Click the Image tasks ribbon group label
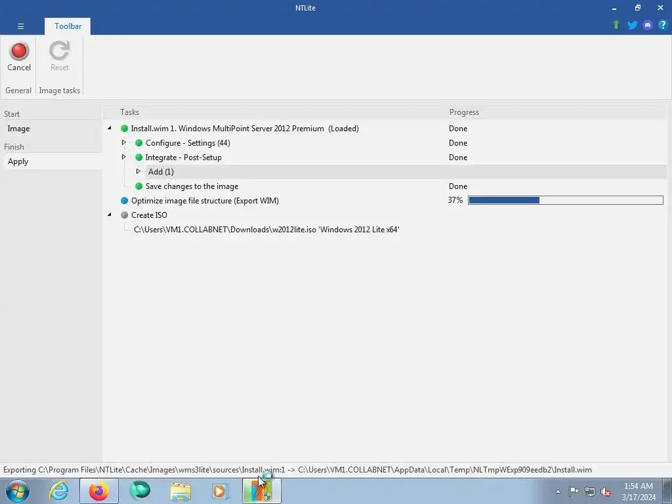 tap(60, 91)
